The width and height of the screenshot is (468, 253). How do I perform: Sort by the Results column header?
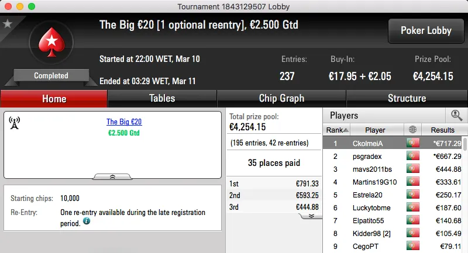click(442, 130)
